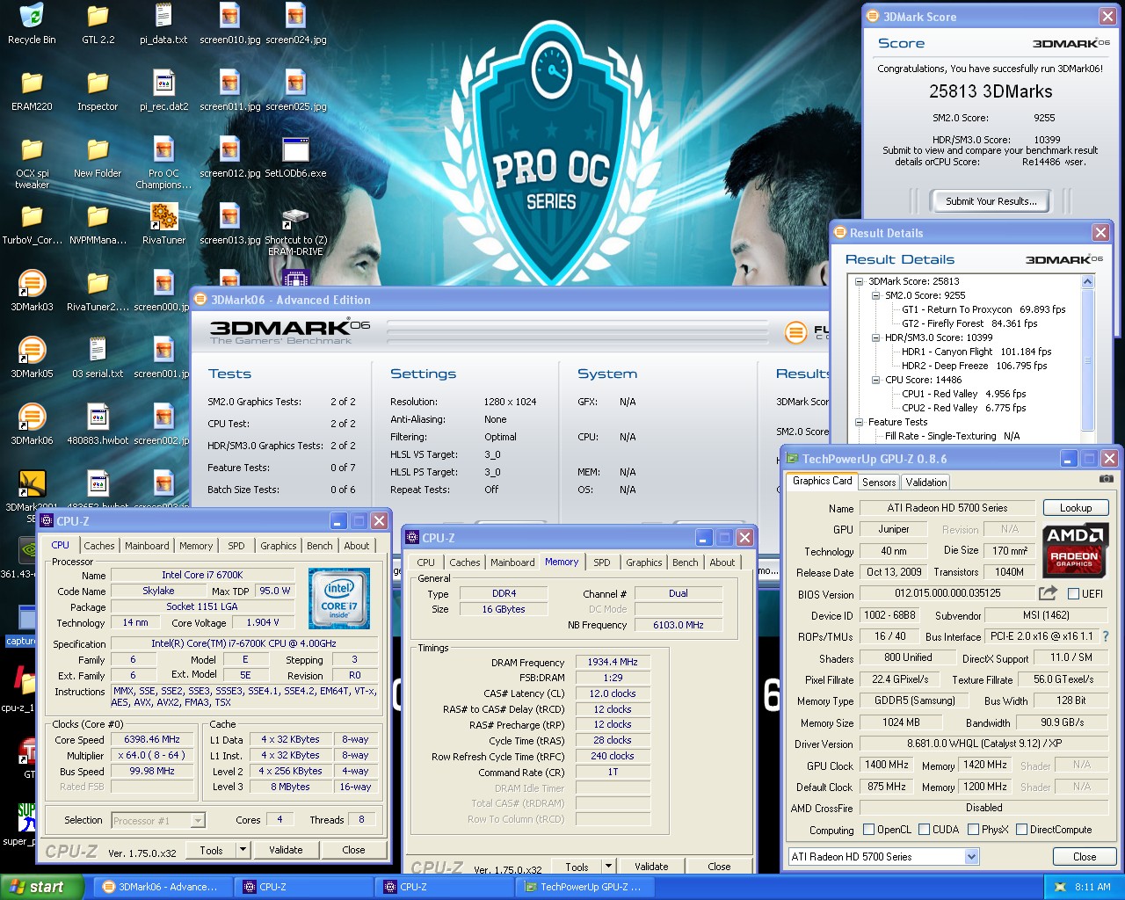Open the ATI Radeon HD 5700 dropdown

point(883,856)
